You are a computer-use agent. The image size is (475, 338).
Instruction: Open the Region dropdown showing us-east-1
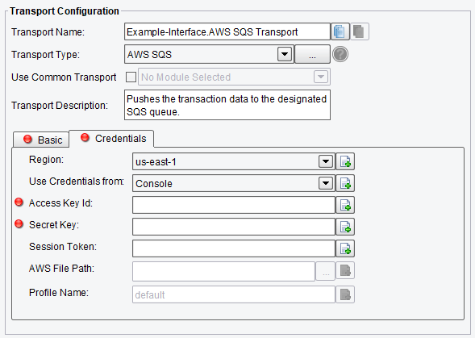[x=326, y=161]
